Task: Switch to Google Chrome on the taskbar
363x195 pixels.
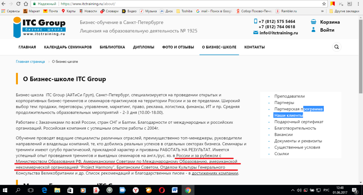Action: [188, 190]
